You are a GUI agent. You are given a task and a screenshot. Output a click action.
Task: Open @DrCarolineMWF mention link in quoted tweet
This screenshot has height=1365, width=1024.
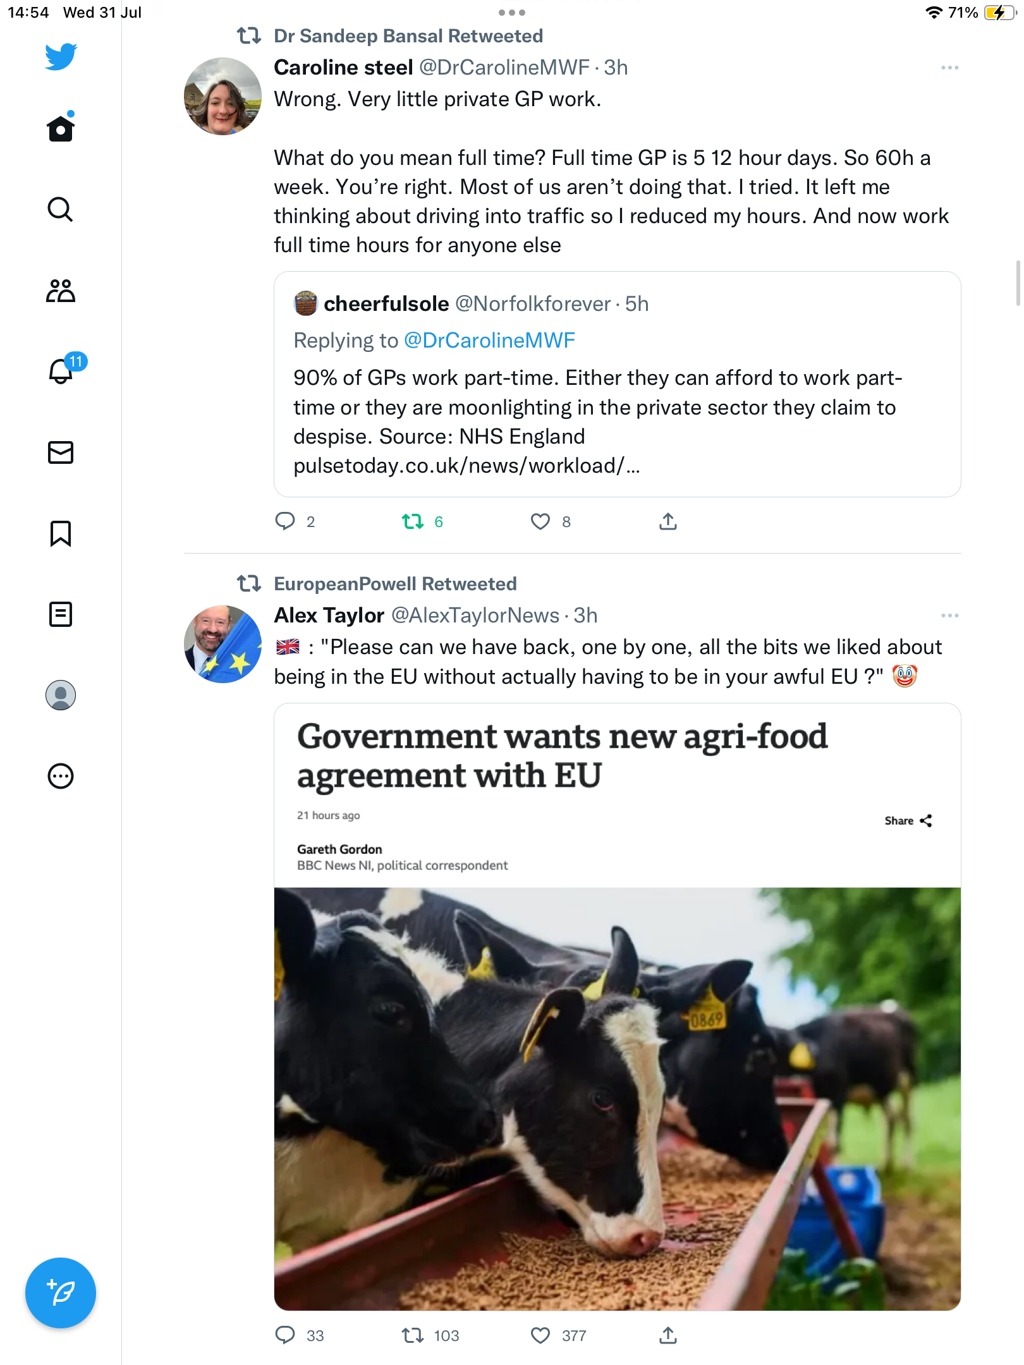489,341
